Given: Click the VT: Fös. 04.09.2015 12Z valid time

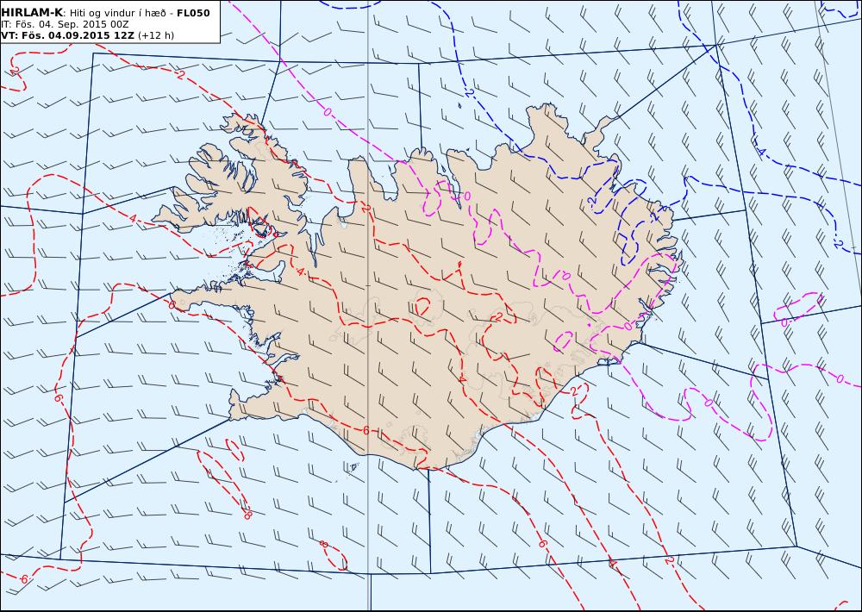Looking at the screenshot, I should tap(67, 35).
